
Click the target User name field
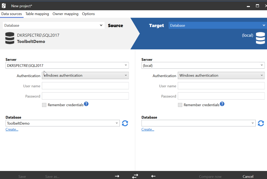point(221,86)
